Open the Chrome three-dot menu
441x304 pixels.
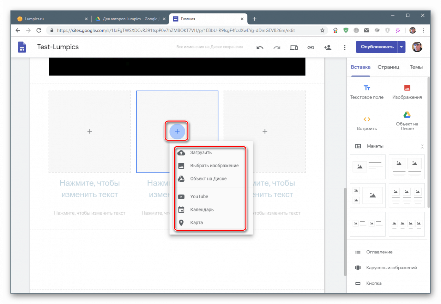click(x=423, y=30)
